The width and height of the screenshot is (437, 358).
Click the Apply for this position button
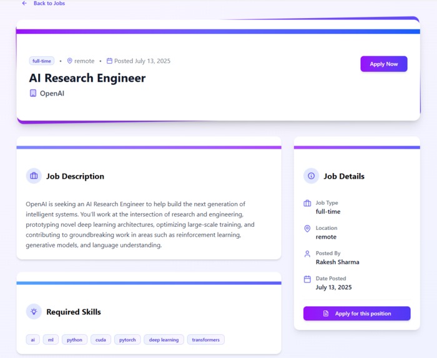(x=356, y=314)
